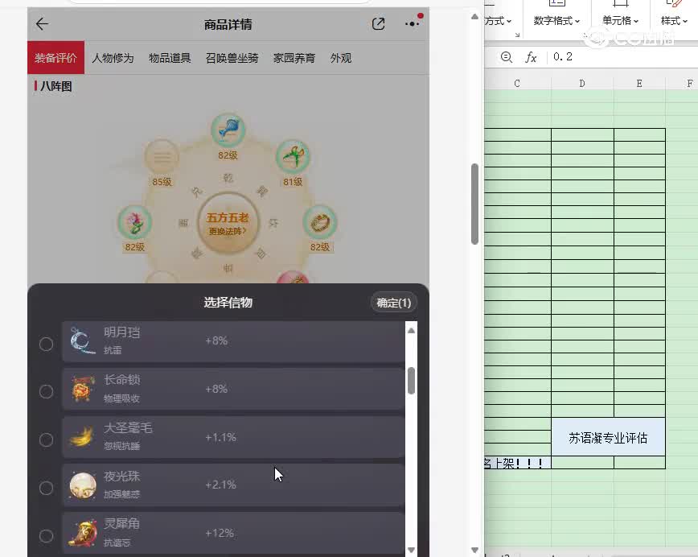Click the +1.1% value for 大圣毫毛
The image size is (698, 557).
[x=220, y=437]
